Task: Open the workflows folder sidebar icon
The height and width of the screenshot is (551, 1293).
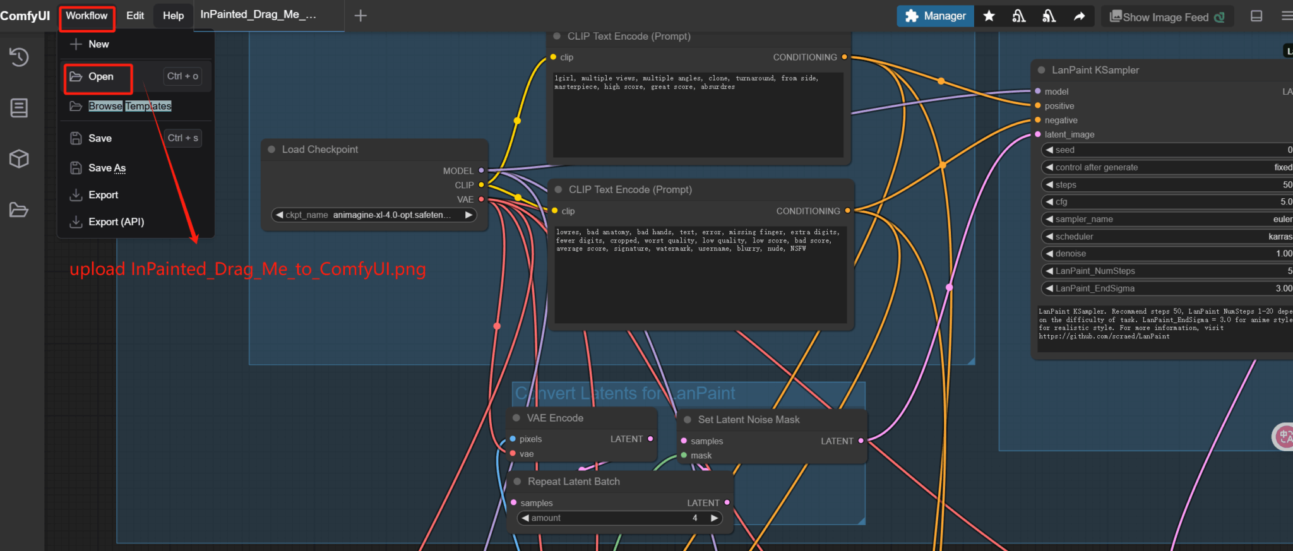Action: [19, 210]
